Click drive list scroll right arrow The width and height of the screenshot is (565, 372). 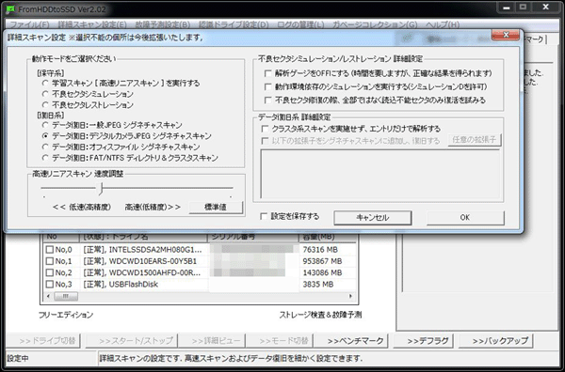[350, 296]
